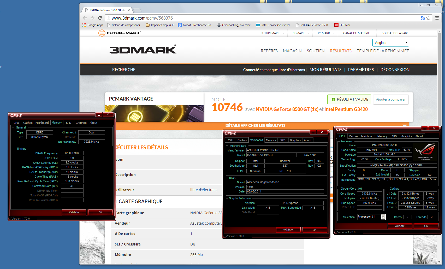Screen dimensions: 445x269
Task: Click the green valid-result check icon
Action: pos(333,100)
